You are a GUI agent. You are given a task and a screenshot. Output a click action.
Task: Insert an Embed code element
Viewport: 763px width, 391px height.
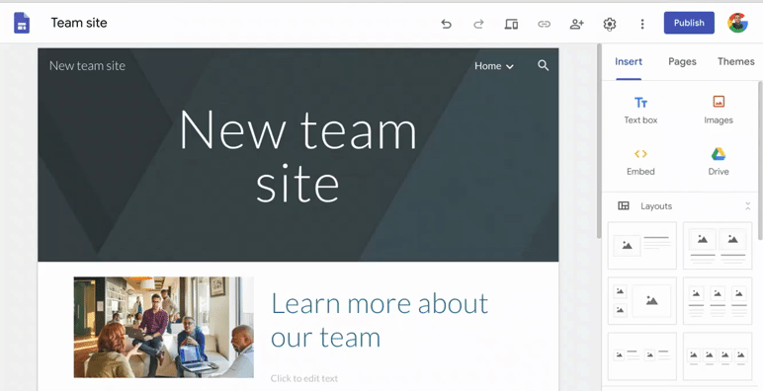(x=640, y=162)
